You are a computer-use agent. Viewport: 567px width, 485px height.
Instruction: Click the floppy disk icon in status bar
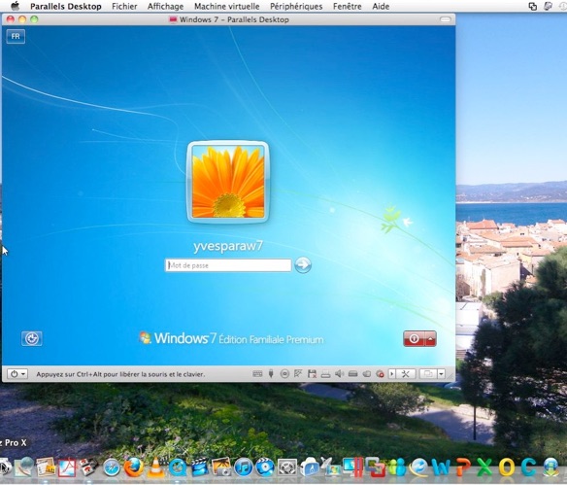[312, 374]
